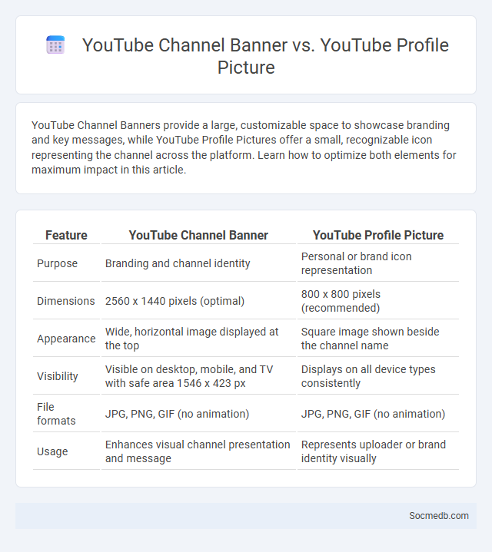The image size is (492, 552).
Task: Click 'Square image shown beside the channel name' cell
Action: [x=377, y=339]
